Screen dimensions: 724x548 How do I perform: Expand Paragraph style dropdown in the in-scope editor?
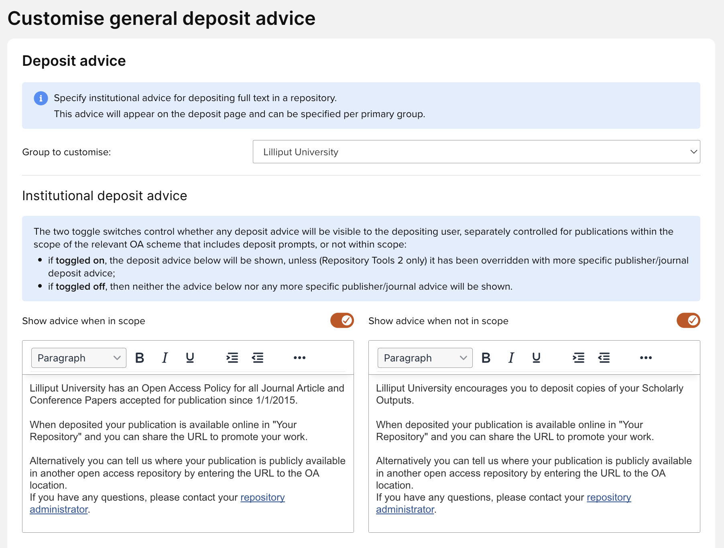(x=79, y=358)
